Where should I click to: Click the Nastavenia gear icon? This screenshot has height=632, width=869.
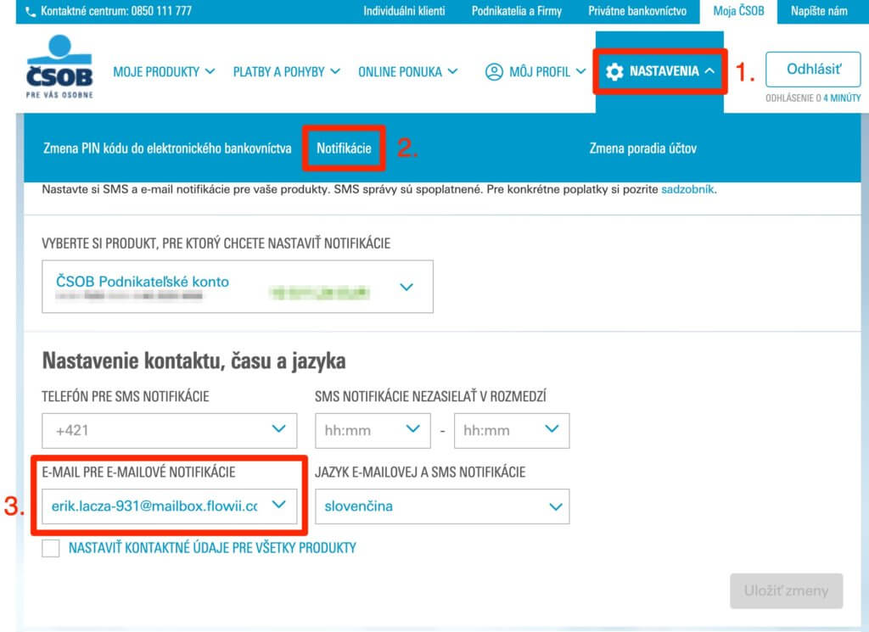[614, 71]
